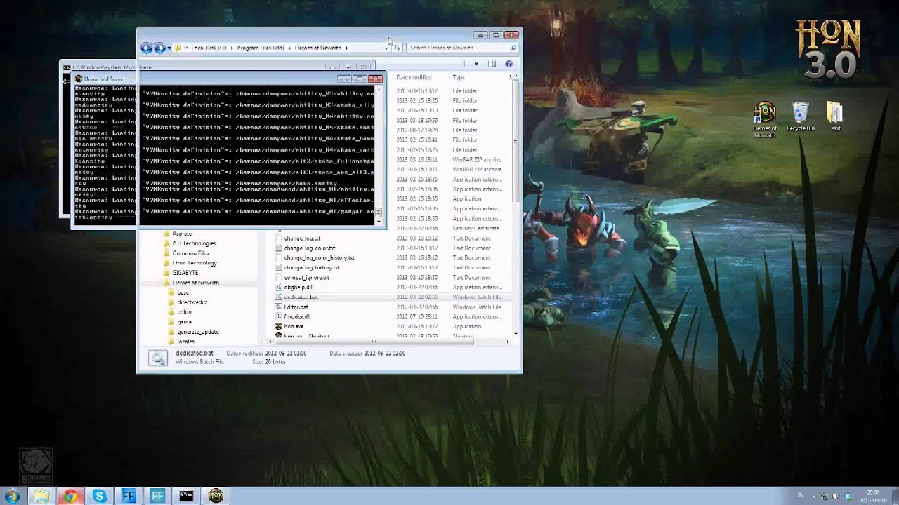The width and height of the screenshot is (899, 505).
Task: Open Google Chrome from the taskbar
Action: coord(70,496)
